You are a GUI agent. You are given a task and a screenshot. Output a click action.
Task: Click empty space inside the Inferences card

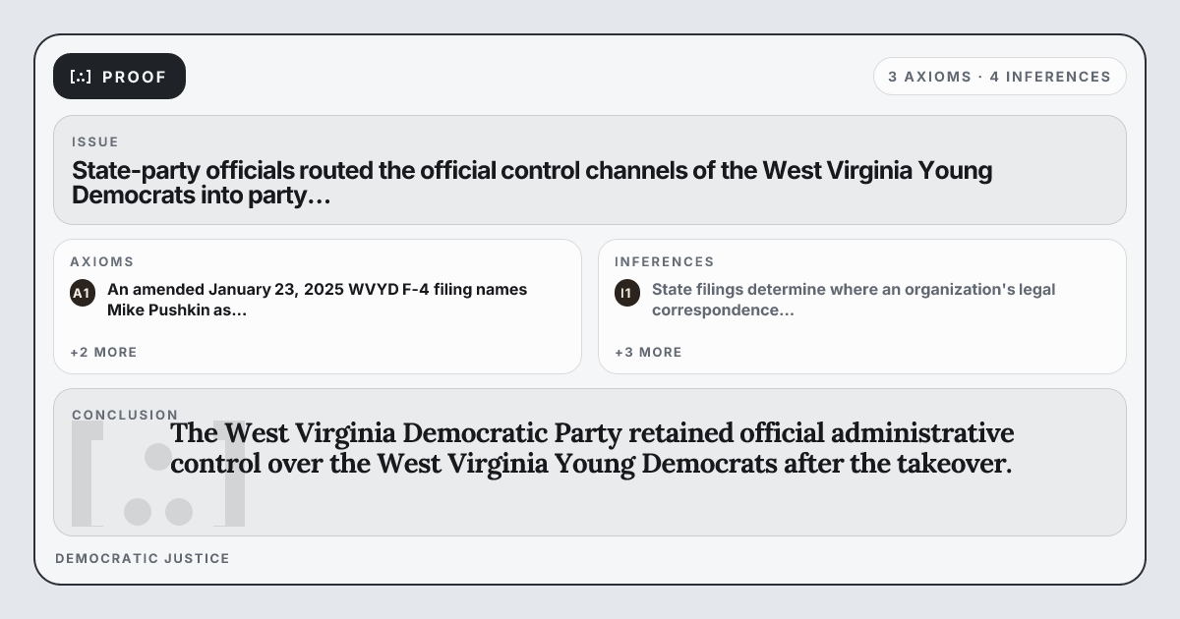click(x=934, y=344)
